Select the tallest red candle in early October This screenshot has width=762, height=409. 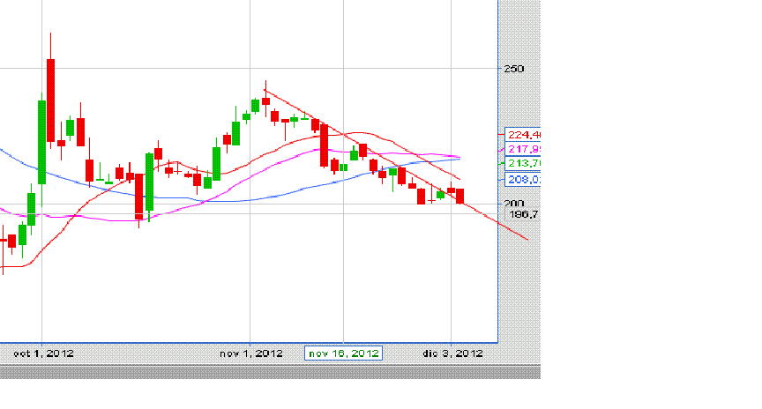point(51,99)
